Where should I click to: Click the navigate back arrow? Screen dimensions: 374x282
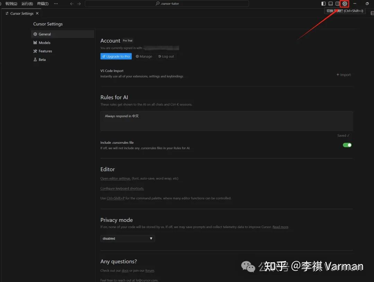point(72,3)
